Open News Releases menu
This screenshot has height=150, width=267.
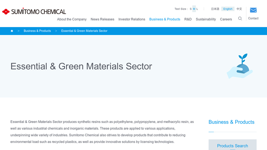pyautogui.click(x=102, y=19)
